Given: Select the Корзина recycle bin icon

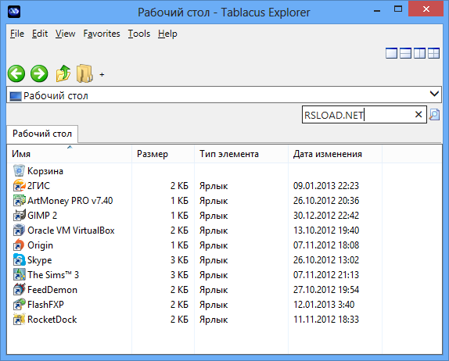Looking at the screenshot, I should (19, 170).
